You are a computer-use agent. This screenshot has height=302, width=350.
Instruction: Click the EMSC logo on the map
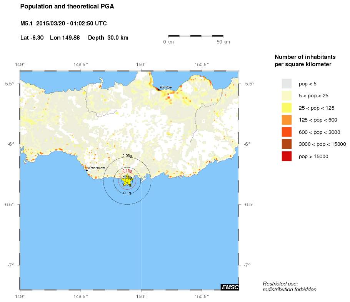[230, 287]
